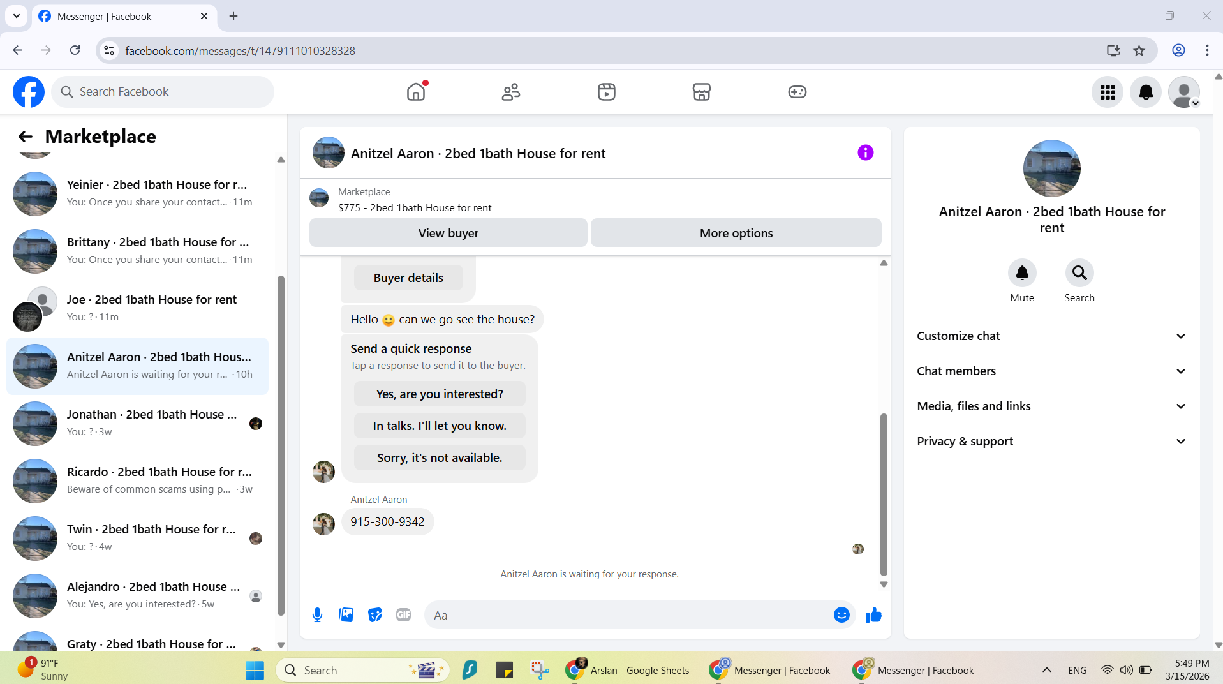Send a voice clip
Screen dimensions: 1223x684
click(x=318, y=615)
